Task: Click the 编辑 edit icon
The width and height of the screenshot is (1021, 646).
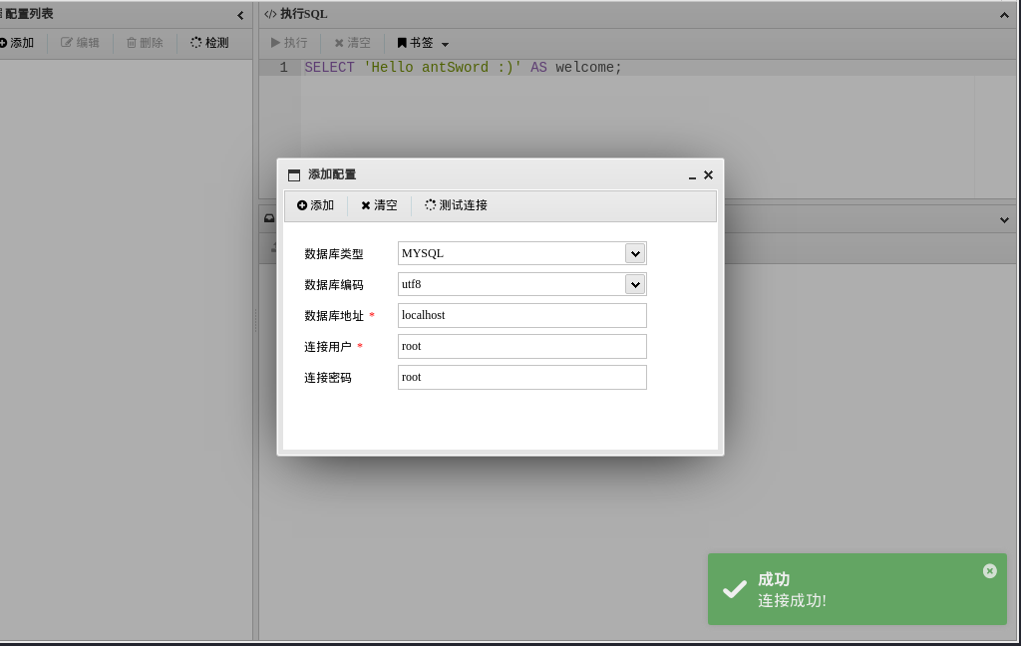Action: coord(67,42)
